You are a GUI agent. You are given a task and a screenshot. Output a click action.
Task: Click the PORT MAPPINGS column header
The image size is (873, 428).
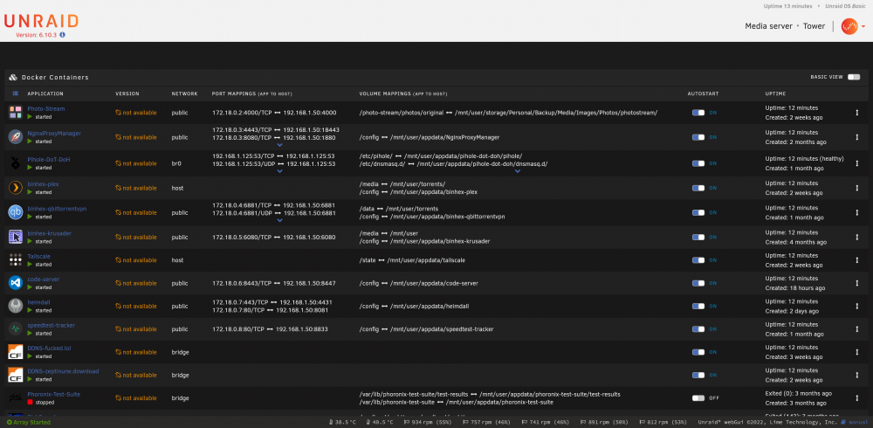(251, 93)
